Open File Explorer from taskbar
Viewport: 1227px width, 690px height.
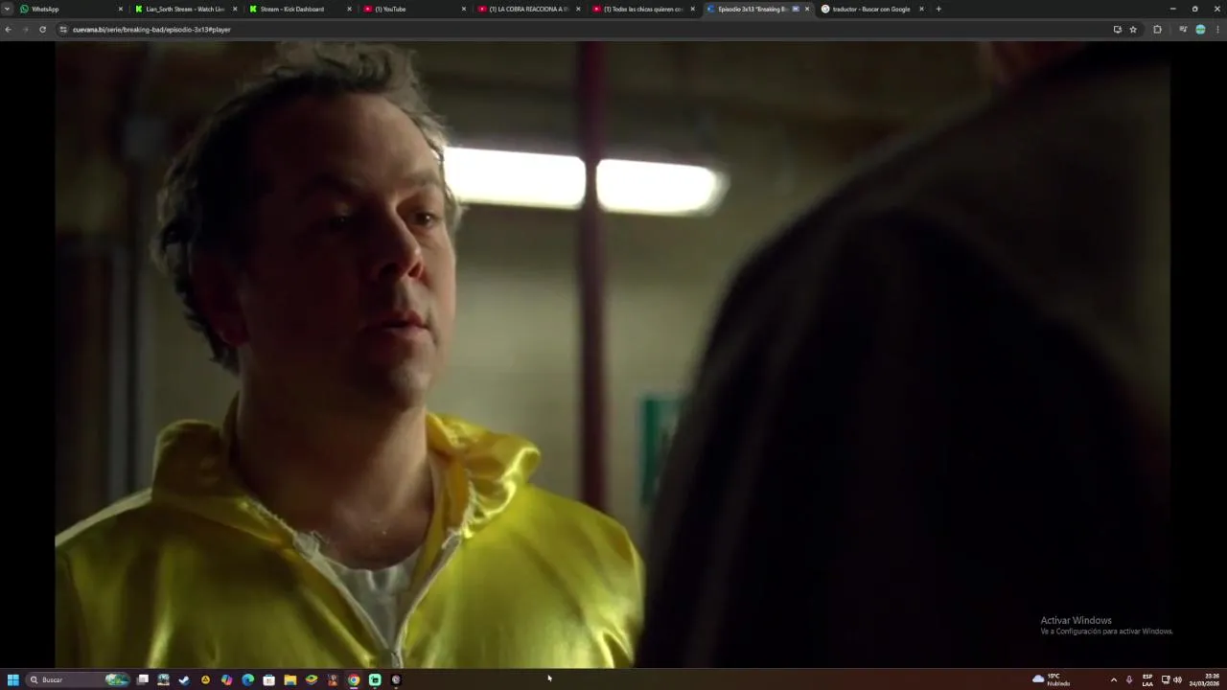[289, 679]
